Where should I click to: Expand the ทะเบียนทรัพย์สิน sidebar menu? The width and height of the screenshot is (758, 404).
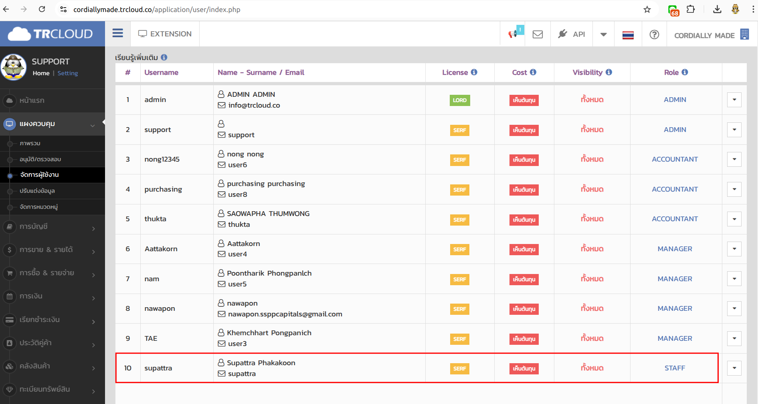pyautogui.click(x=53, y=390)
